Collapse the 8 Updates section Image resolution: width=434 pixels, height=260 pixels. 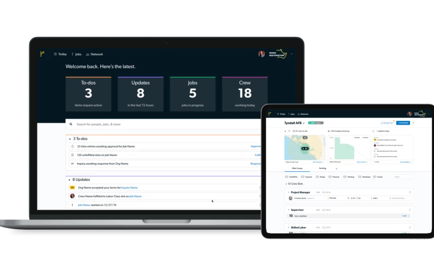pos(69,179)
